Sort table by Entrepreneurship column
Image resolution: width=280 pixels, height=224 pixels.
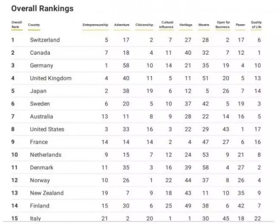tap(95, 25)
